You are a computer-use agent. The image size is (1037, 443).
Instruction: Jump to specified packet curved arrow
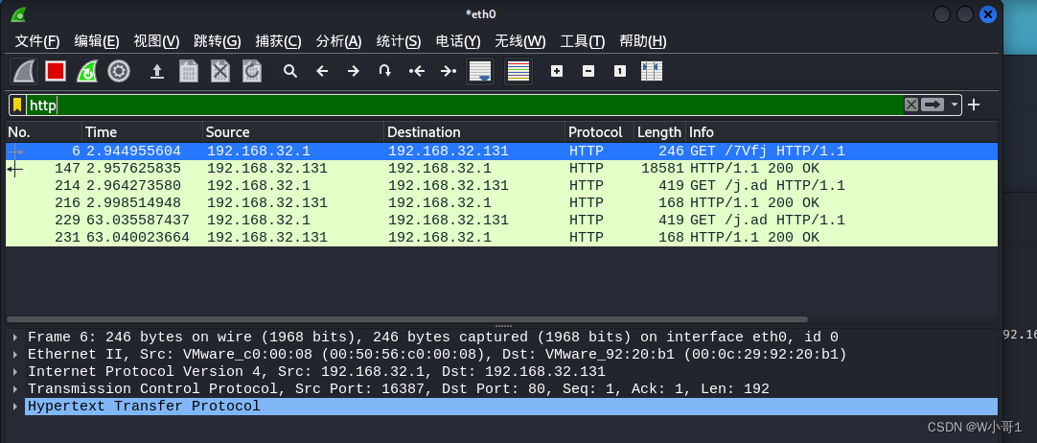(x=385, y=71)
